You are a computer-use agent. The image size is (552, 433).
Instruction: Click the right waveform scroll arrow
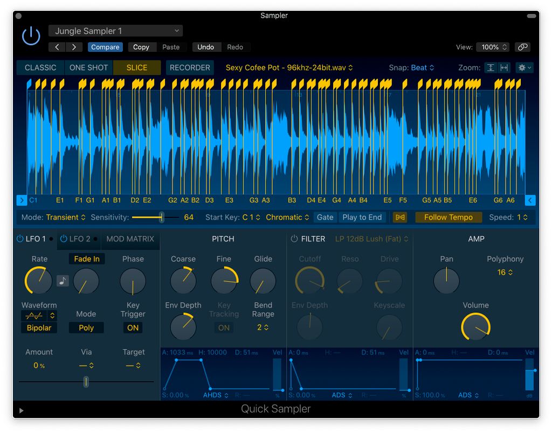[x=530, y=200]
